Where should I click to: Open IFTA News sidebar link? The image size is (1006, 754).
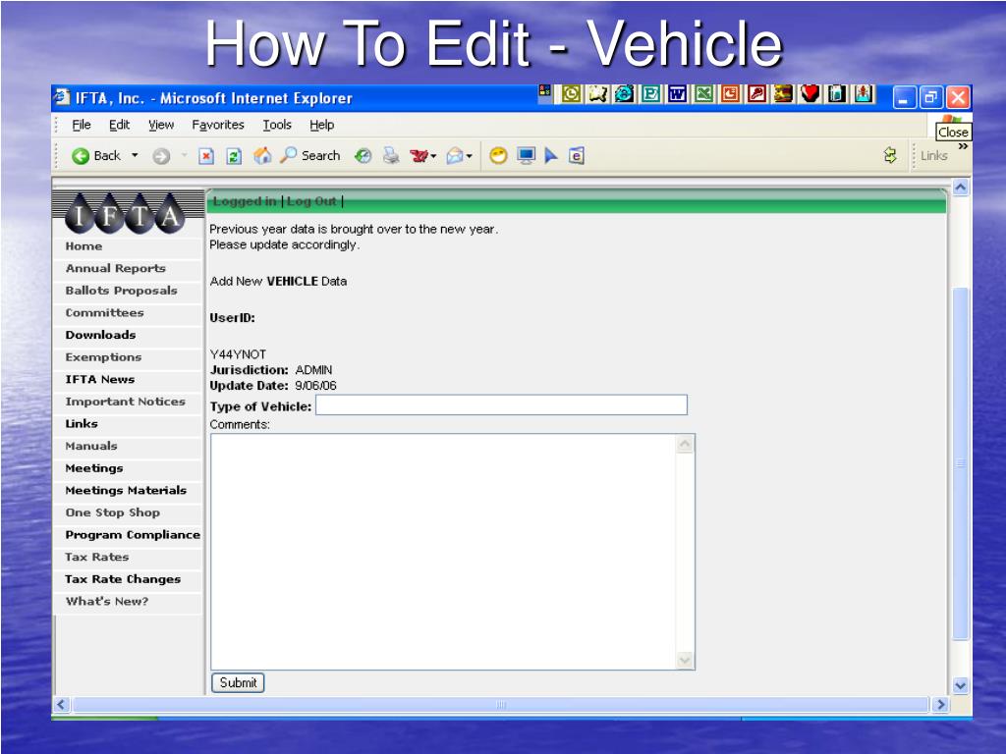click(100, 380)
